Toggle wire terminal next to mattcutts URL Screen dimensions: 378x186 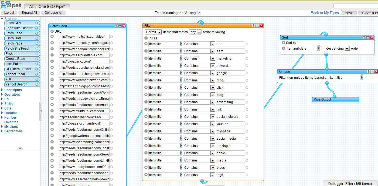[x=111, y=37]
